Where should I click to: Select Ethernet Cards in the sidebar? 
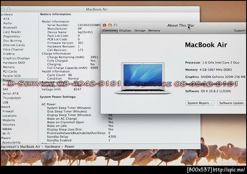(14, 45)
